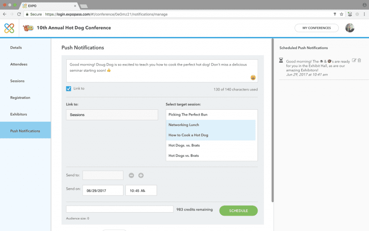Open the user profile avatar

point(350,28)
